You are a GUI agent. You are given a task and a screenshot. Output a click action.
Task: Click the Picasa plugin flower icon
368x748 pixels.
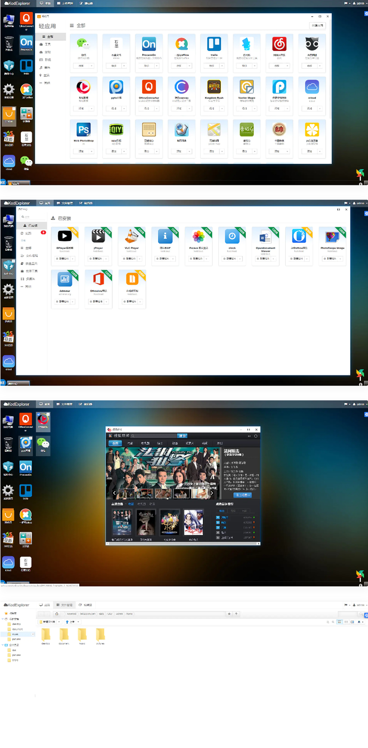coord(198,236)
